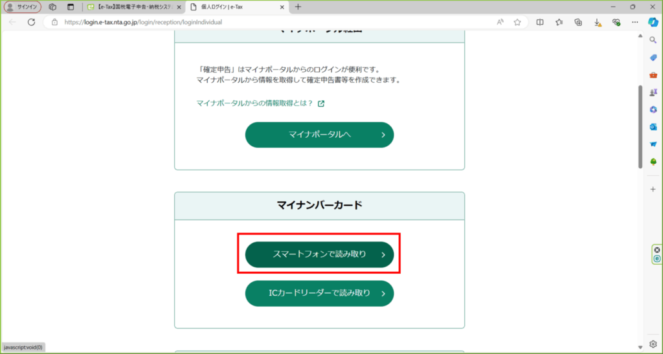Image resolution: width=663 pixels, height=354 pixels.
Task: Open the sidebar shopping tag icon
Action: [653, 58]
